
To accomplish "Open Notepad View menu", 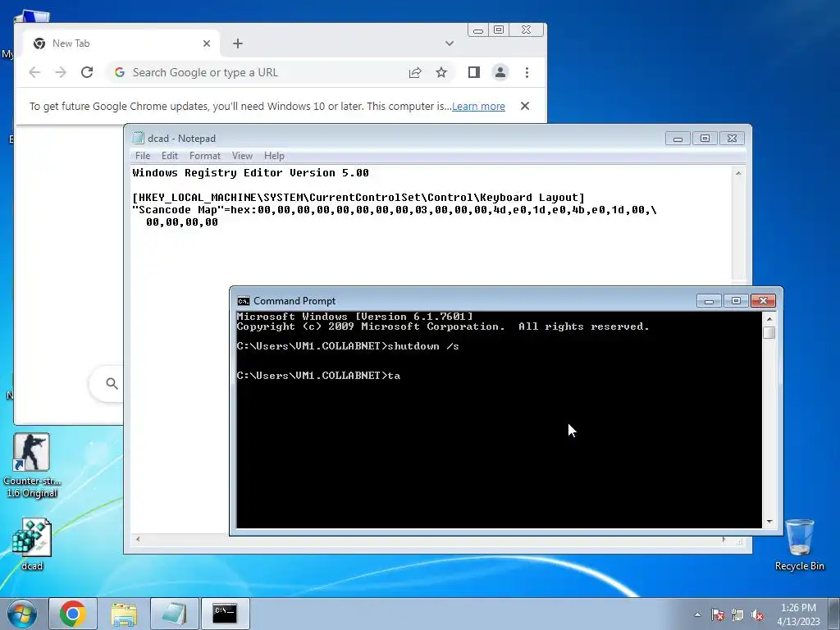I will [x=242, y=156].
